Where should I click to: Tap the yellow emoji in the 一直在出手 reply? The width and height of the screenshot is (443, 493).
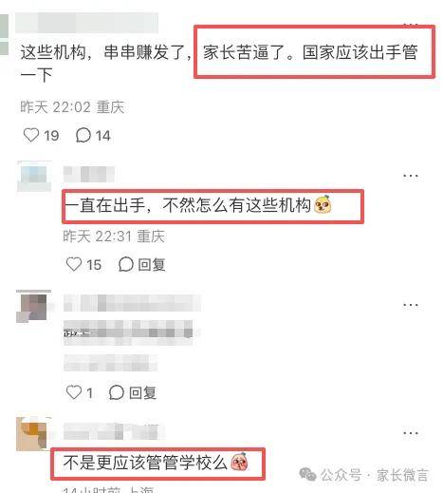(x=323, y=204)
